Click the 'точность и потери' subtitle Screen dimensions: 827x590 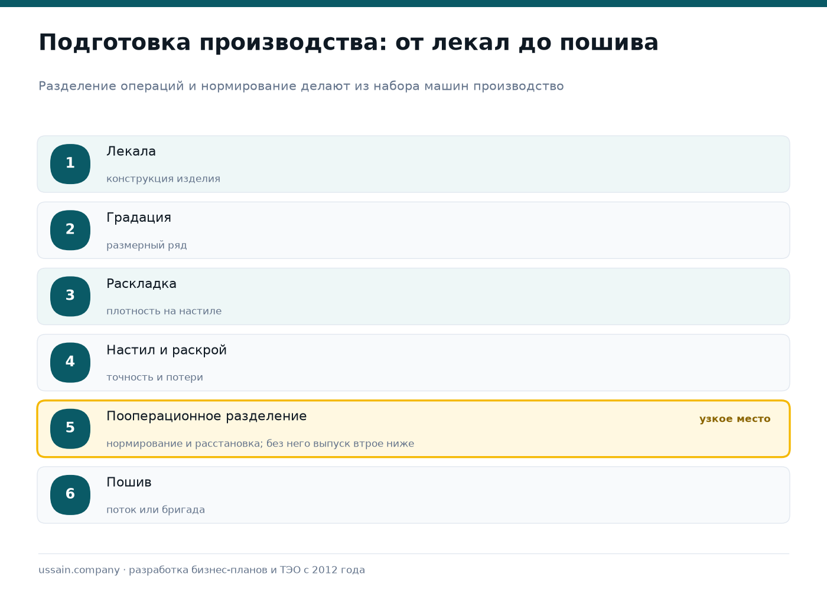(x=155, y=378)
